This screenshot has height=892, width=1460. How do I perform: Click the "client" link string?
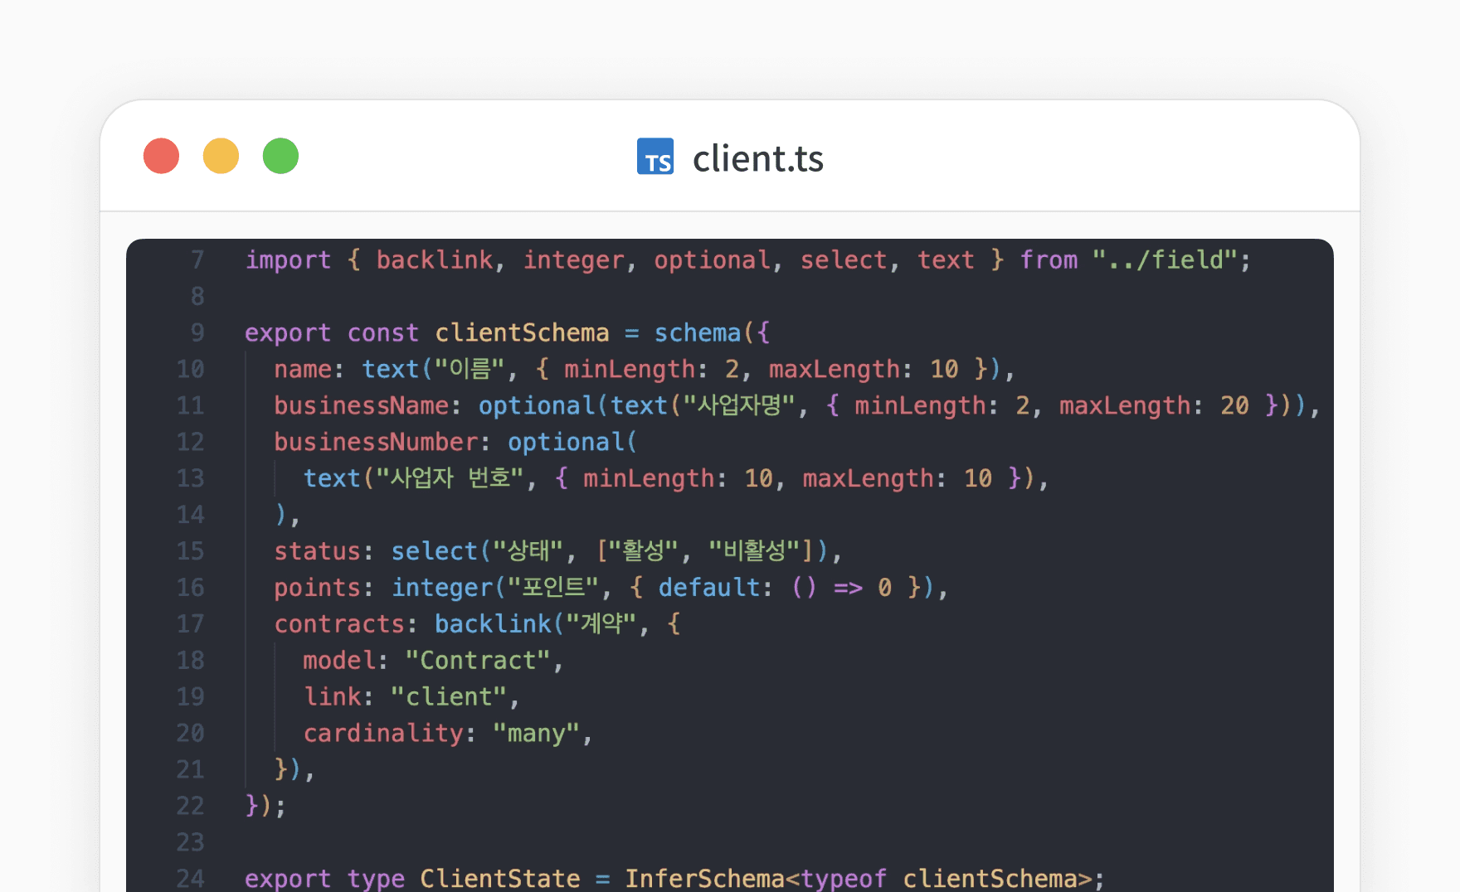click(449, 698)
